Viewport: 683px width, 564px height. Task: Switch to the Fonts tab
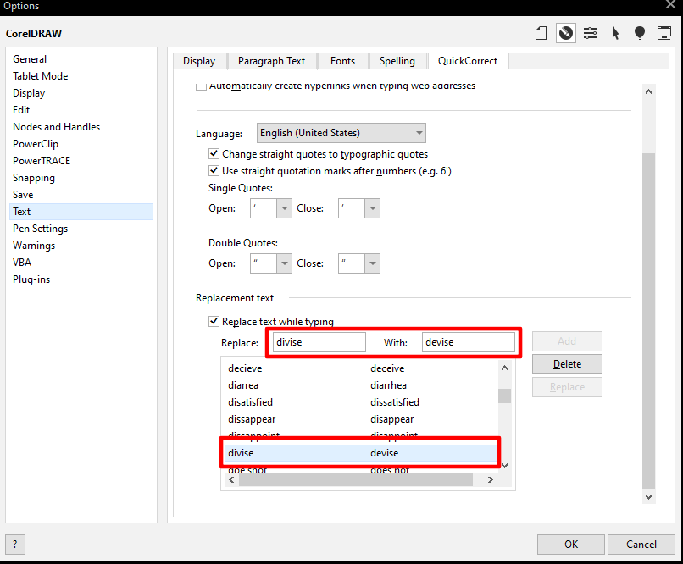click(343, 61)
